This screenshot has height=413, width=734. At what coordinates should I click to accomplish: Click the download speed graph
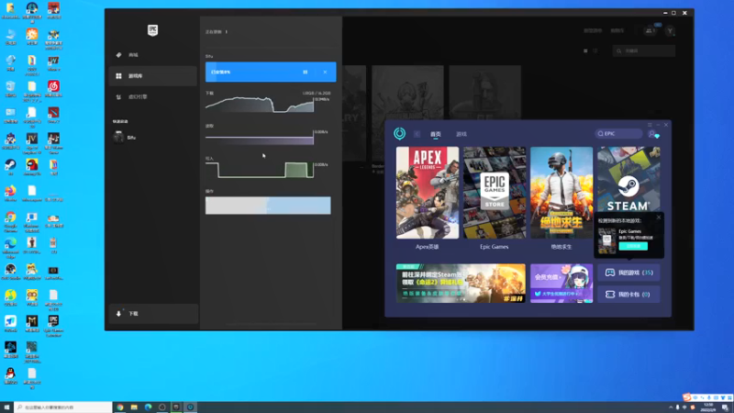tap(260, 105)
